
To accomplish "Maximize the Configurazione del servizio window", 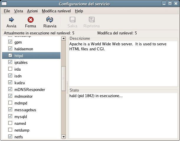I will [170, 4].
